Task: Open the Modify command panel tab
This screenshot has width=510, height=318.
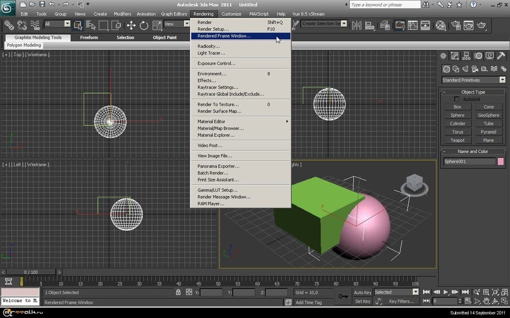Action: click(455, 56)
